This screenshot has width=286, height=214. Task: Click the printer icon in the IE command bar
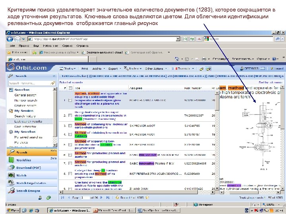(x=204, y=59)
